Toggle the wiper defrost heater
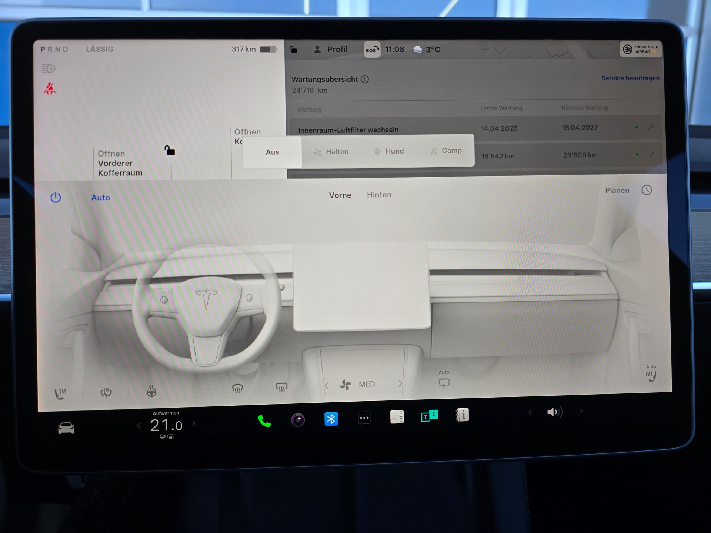The height and width of the screenshot is (533, 711). [106, 392]
